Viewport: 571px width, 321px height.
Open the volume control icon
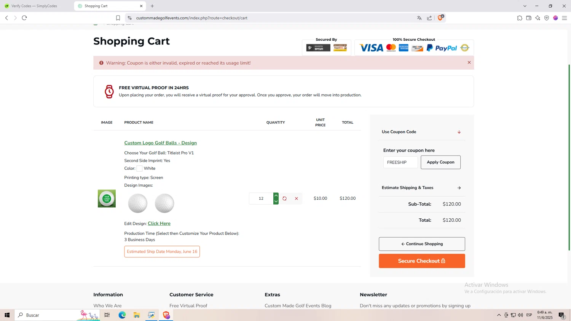[520, 315]
